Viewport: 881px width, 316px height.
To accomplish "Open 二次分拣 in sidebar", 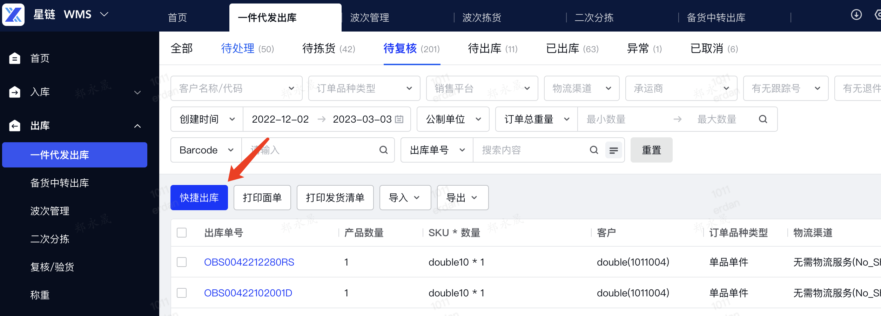I will 50,239.
